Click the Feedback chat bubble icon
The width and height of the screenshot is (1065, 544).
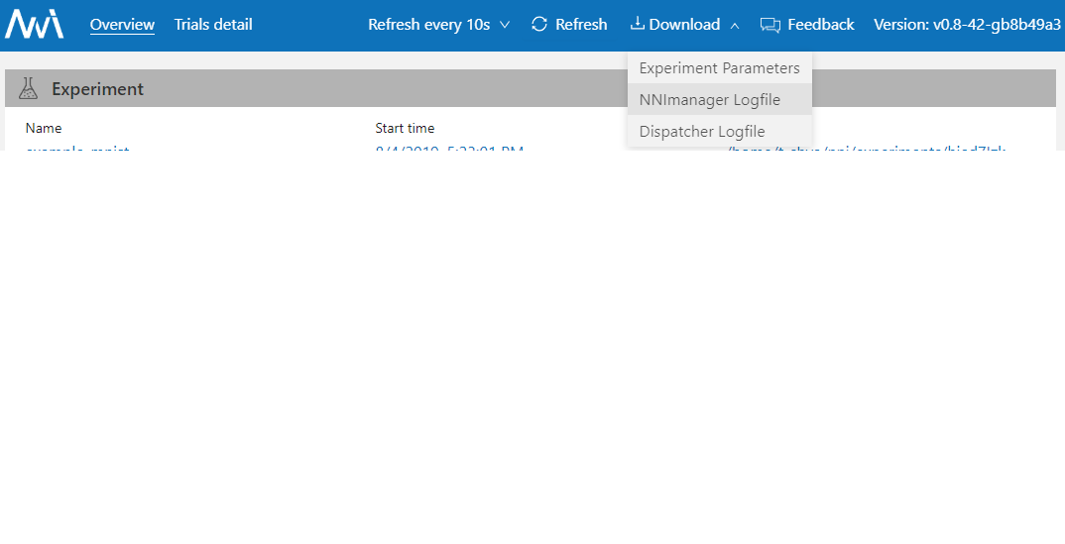[x=770, y=25]
